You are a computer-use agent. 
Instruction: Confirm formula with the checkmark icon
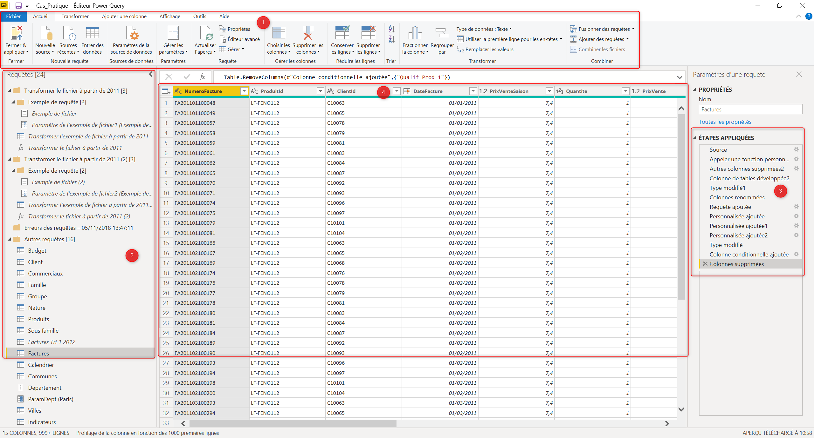(x=187, y=77)
